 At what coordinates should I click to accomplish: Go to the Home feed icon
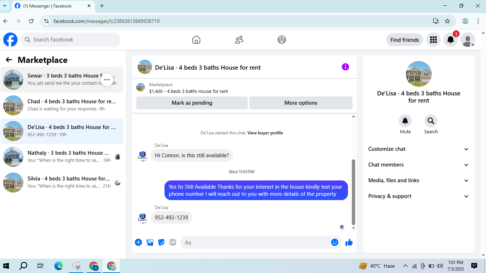tap(196, 40)
